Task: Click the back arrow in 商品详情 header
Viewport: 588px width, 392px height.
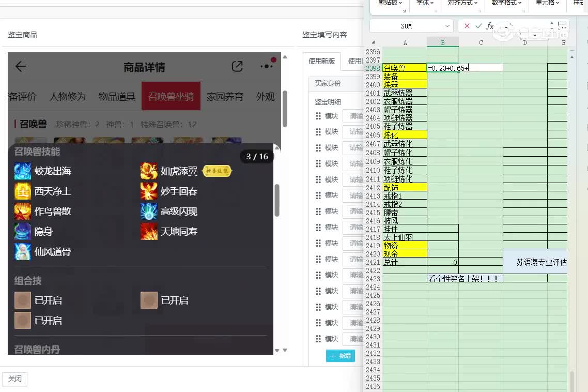Action: 21,66
